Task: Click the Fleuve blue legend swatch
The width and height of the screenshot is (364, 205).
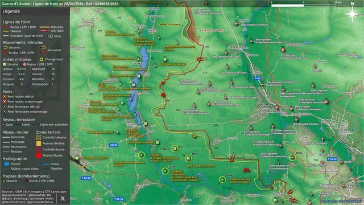Action: tap(7, 164)
